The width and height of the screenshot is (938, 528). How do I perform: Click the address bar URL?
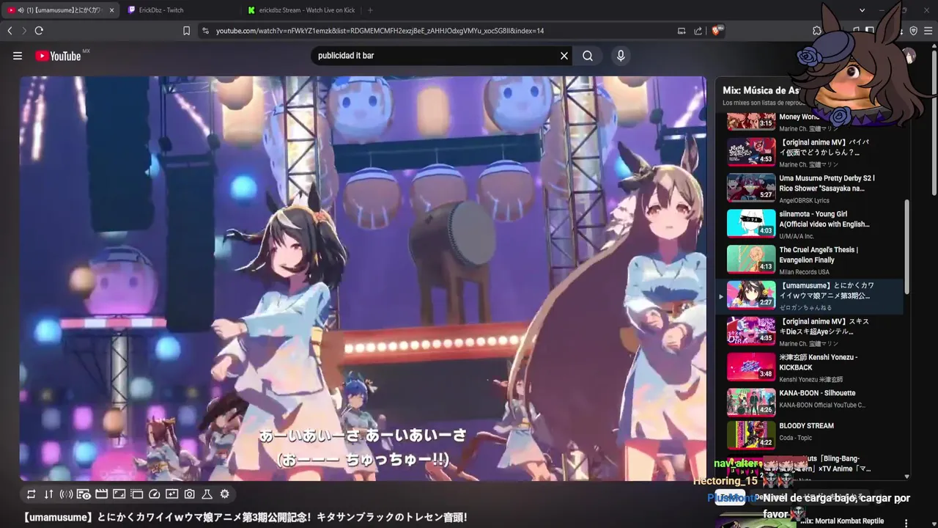pyautogui.click(x=380, y=31)
